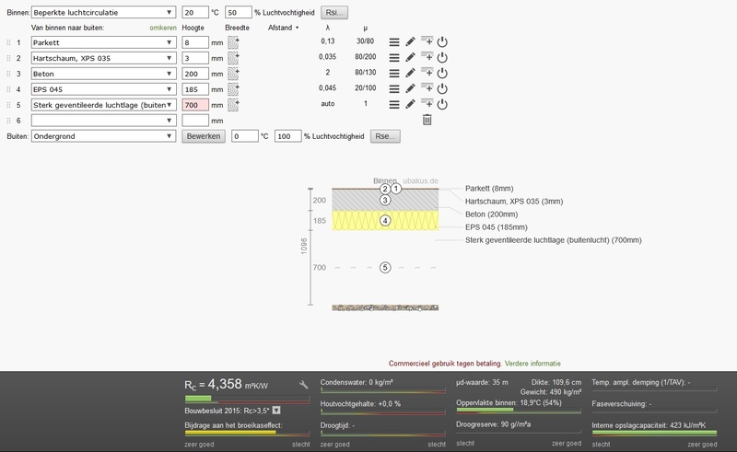Image resolution: width=737 pixels, height=452 pixels.
Task: Click the Rsi... button
Action: click(x=334, y=12)
